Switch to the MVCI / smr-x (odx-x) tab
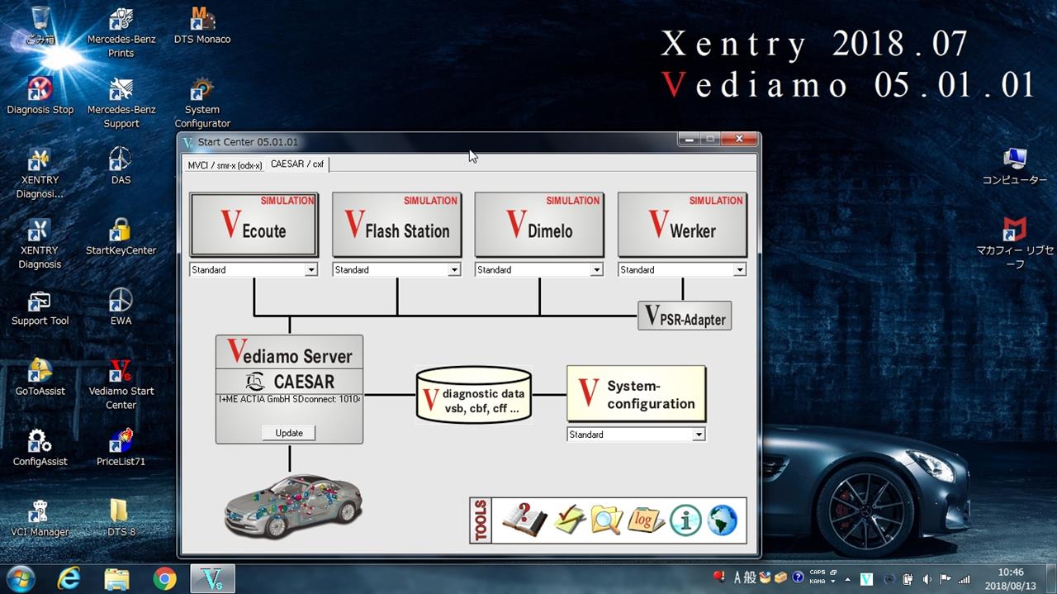This screenshot has width=1057, height=594. pyautogui.click(x=225, y=165)
